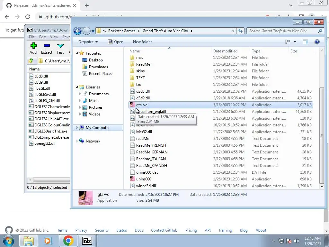Click the Explorer vertical scrollbar thumb
The image size is (329, 247).
tap(322, 135)
